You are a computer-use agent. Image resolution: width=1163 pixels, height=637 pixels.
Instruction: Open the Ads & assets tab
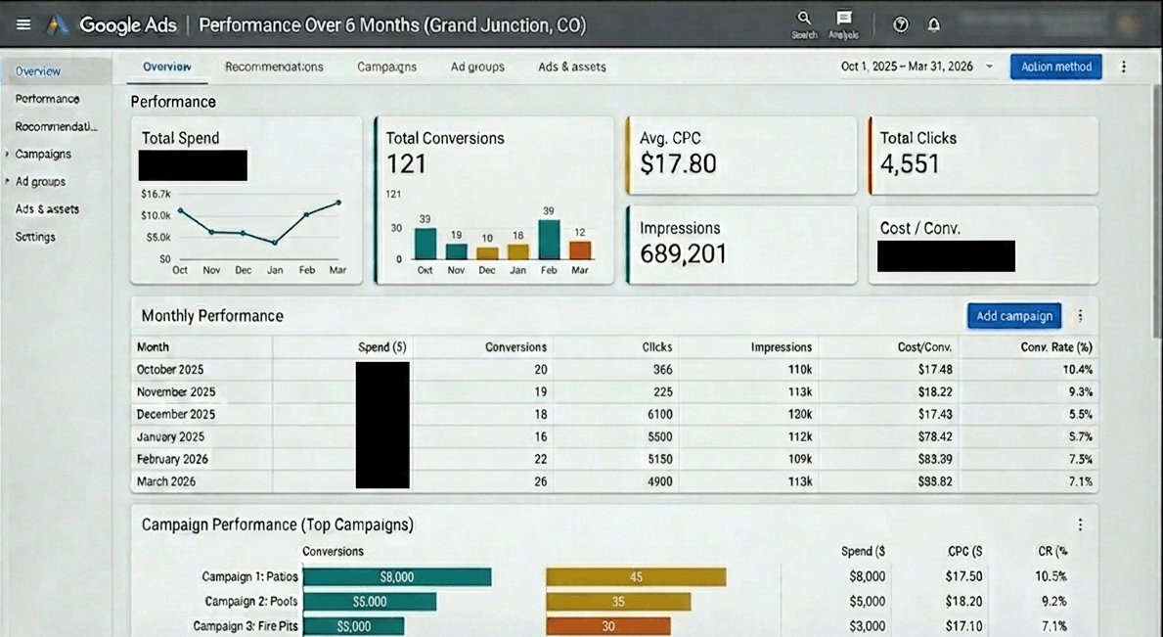pyautogui.click(x=571, y=67)
